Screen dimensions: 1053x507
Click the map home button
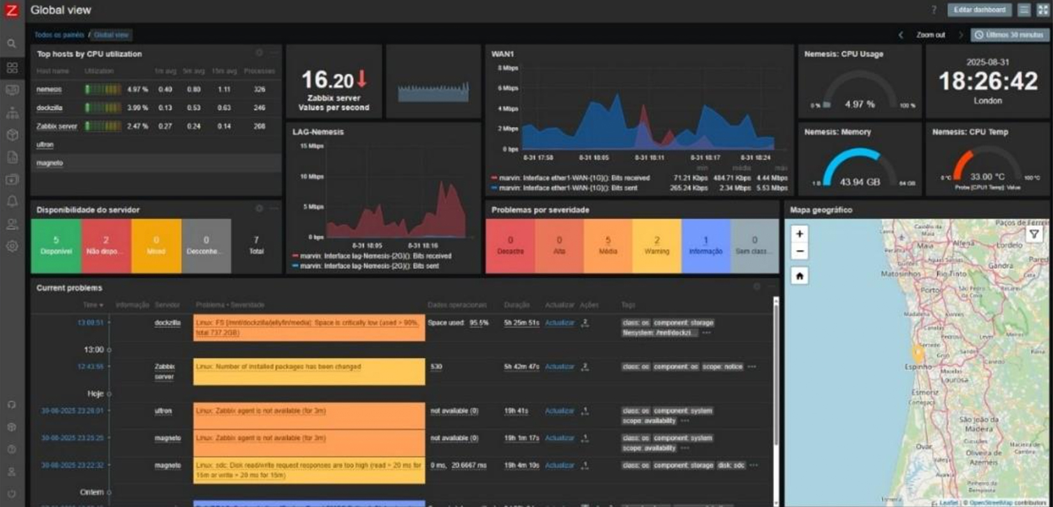[x=800, y=276]
